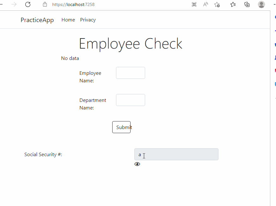This screenshot has height=206, width=276.
Task: Focus the Employee Name text box
Action: [131, 73]
